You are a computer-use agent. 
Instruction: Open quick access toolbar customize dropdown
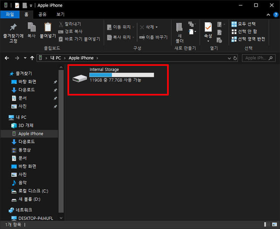click(x=31, y=6)
